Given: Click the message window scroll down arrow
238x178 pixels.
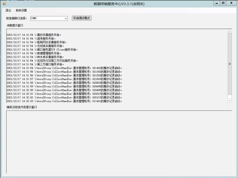Looking at the screenshot, I should [x=230, y=100].
